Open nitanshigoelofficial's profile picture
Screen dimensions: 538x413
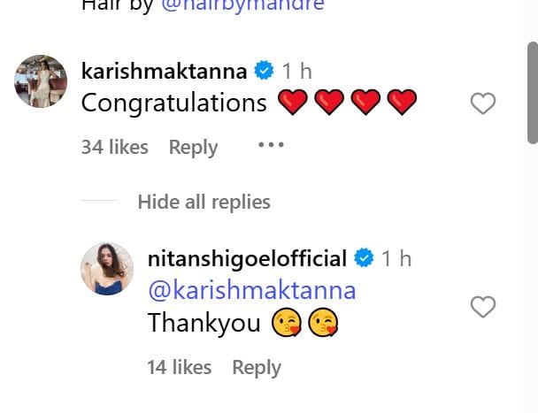pos(107,269)
